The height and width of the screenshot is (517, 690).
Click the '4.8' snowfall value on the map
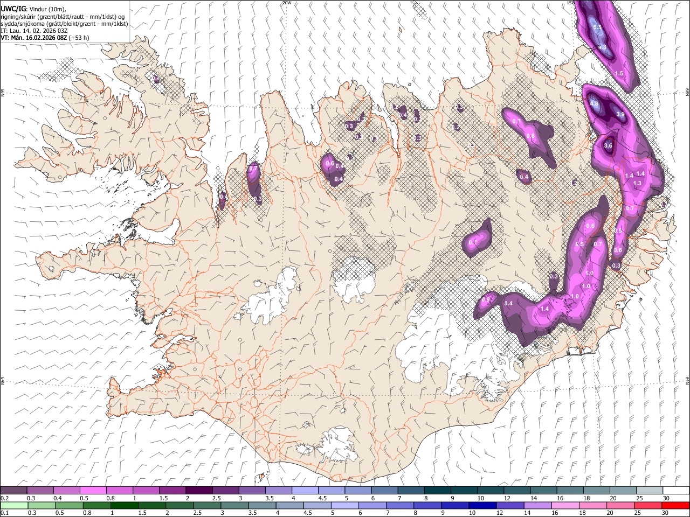(594, 103)
